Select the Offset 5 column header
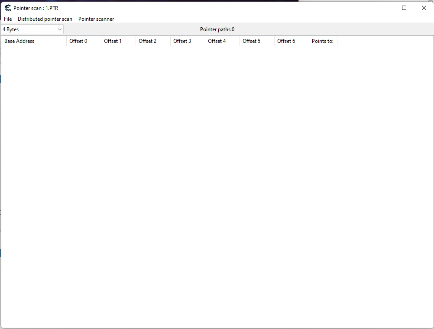 pyautogui.click(x=256, y=41)
